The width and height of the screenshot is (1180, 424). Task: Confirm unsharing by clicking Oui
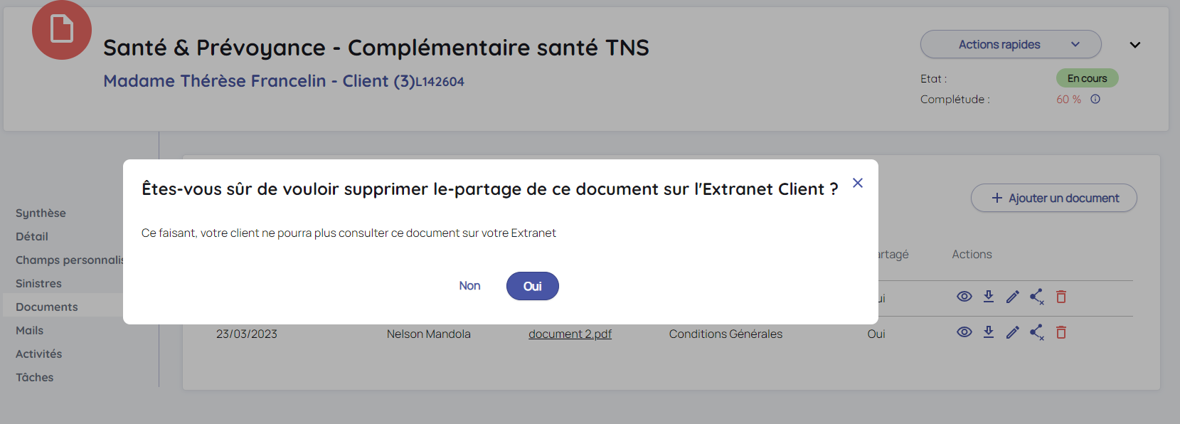[x=532, y=286]
